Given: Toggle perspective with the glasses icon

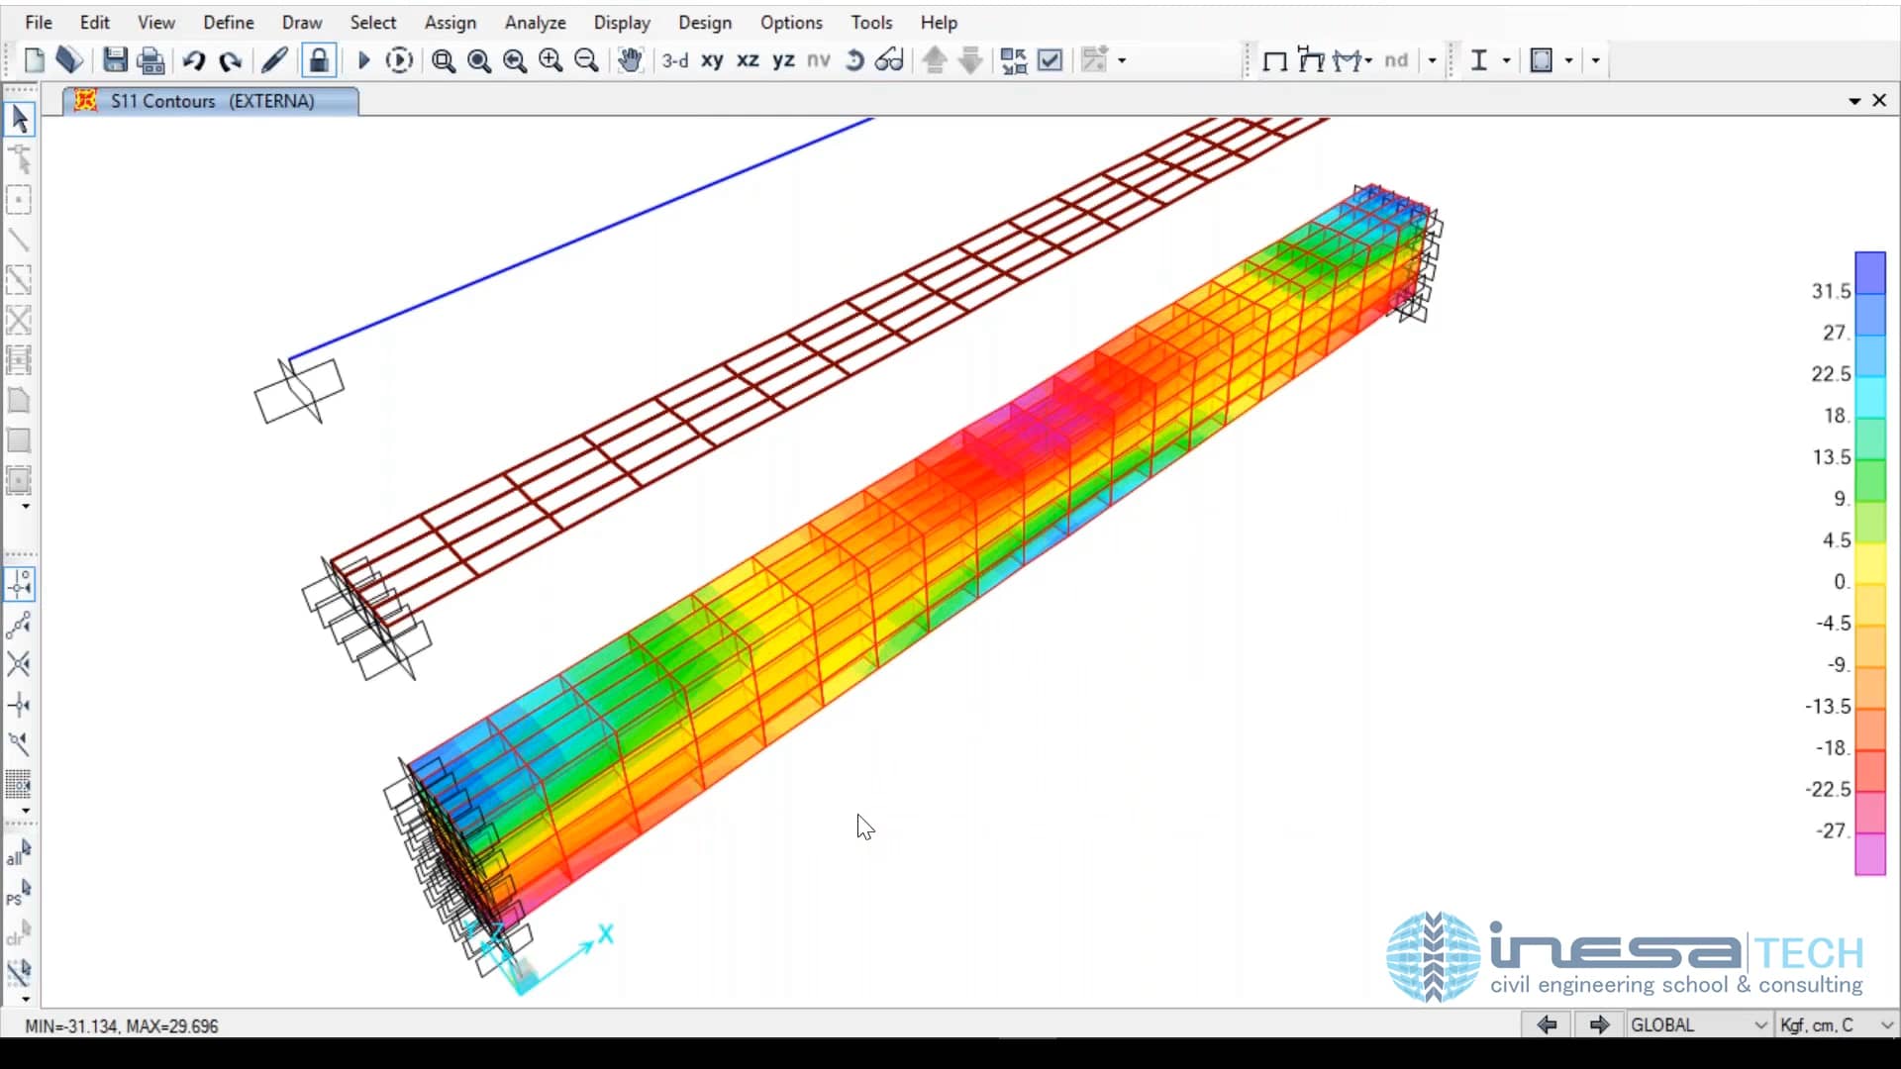Looking at the screenshot, I should click(889, 59).
